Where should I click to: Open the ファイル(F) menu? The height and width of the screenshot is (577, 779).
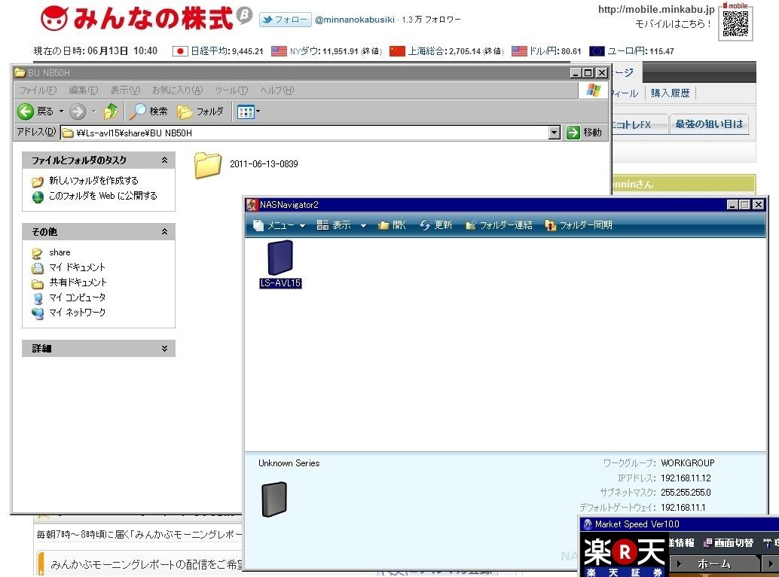click(37, 90)
